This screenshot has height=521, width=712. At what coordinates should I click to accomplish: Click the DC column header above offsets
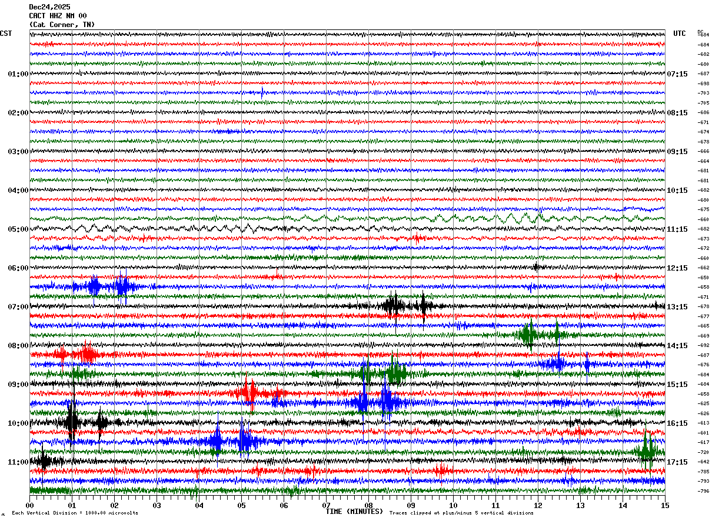700,32
